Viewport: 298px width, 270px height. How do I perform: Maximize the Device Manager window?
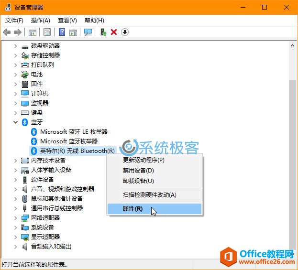click(265, 7)
